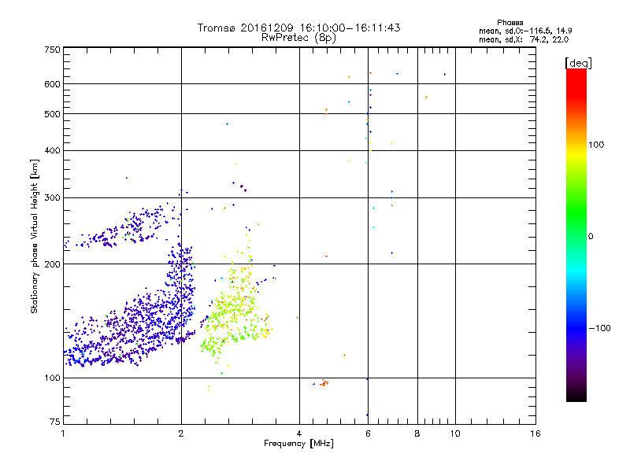This screenshot has width=630, height=472.
Task: Click the y-axis '400' tick label
Action: [x=52, y=151]
